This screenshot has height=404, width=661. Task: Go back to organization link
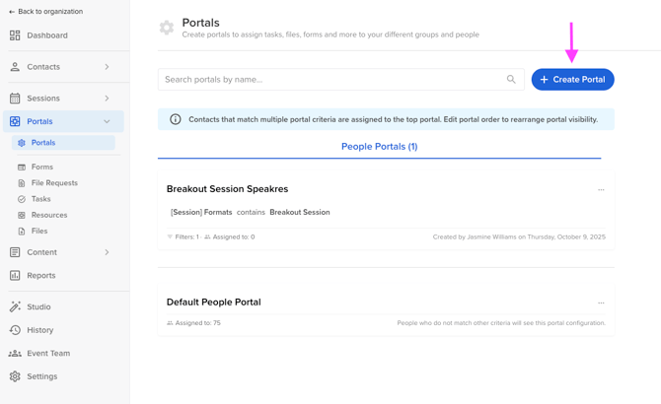coord(45,12)
